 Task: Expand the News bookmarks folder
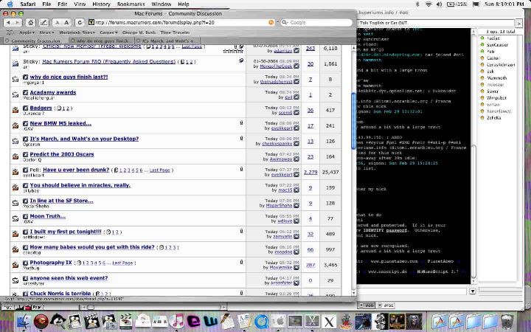pyautogui.click(x=46, y=32)
